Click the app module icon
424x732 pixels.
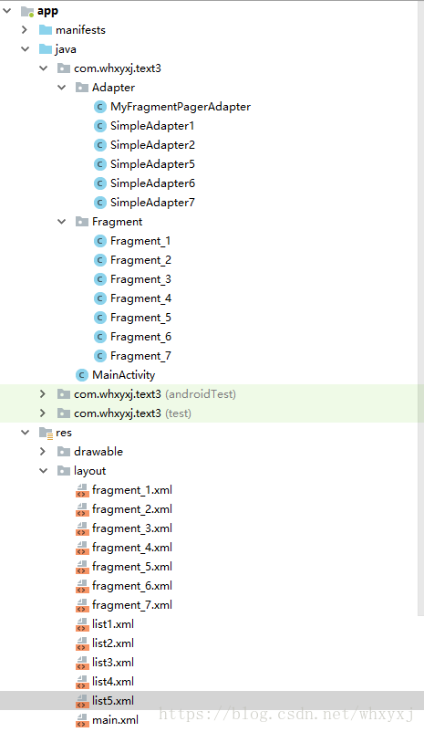(27, 11)
